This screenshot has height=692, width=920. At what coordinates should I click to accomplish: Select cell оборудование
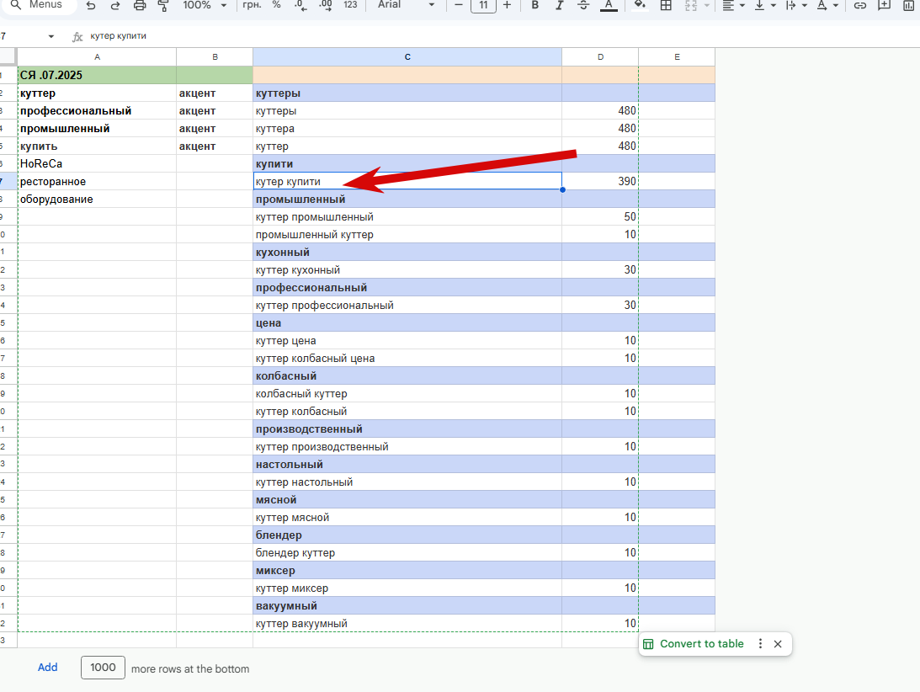point(97,199)
